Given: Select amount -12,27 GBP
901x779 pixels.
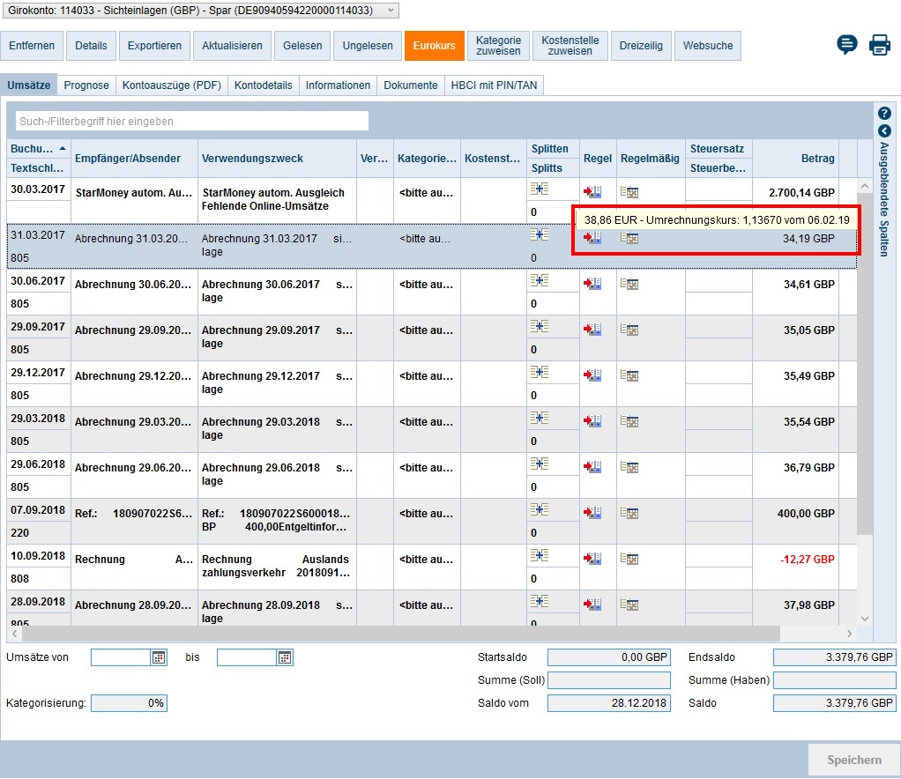Looking at the screenshot, I should [x=808, y=559].
